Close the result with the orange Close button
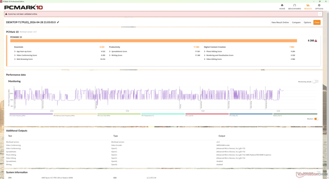This screenshot has width=329, height=179. pos(317,22)
